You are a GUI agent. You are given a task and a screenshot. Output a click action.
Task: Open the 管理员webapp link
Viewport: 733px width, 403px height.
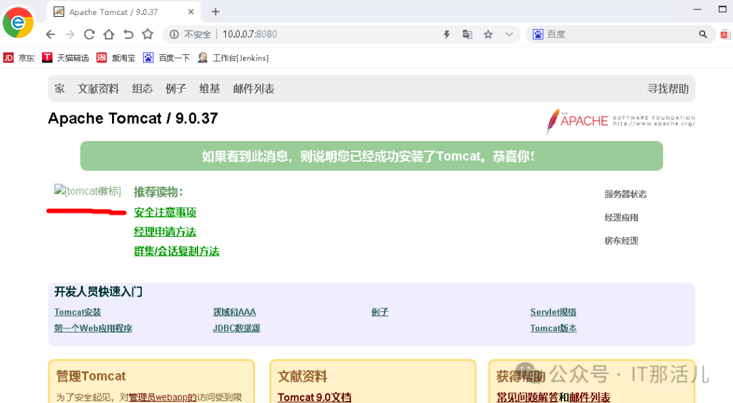click(x=162, y=397)
